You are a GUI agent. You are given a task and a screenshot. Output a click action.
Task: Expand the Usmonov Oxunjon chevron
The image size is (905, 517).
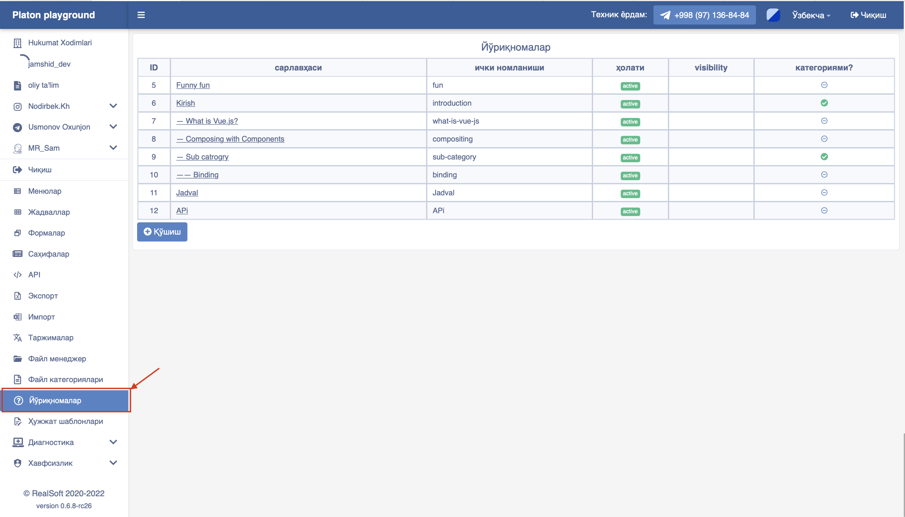(x=113, y=126)
